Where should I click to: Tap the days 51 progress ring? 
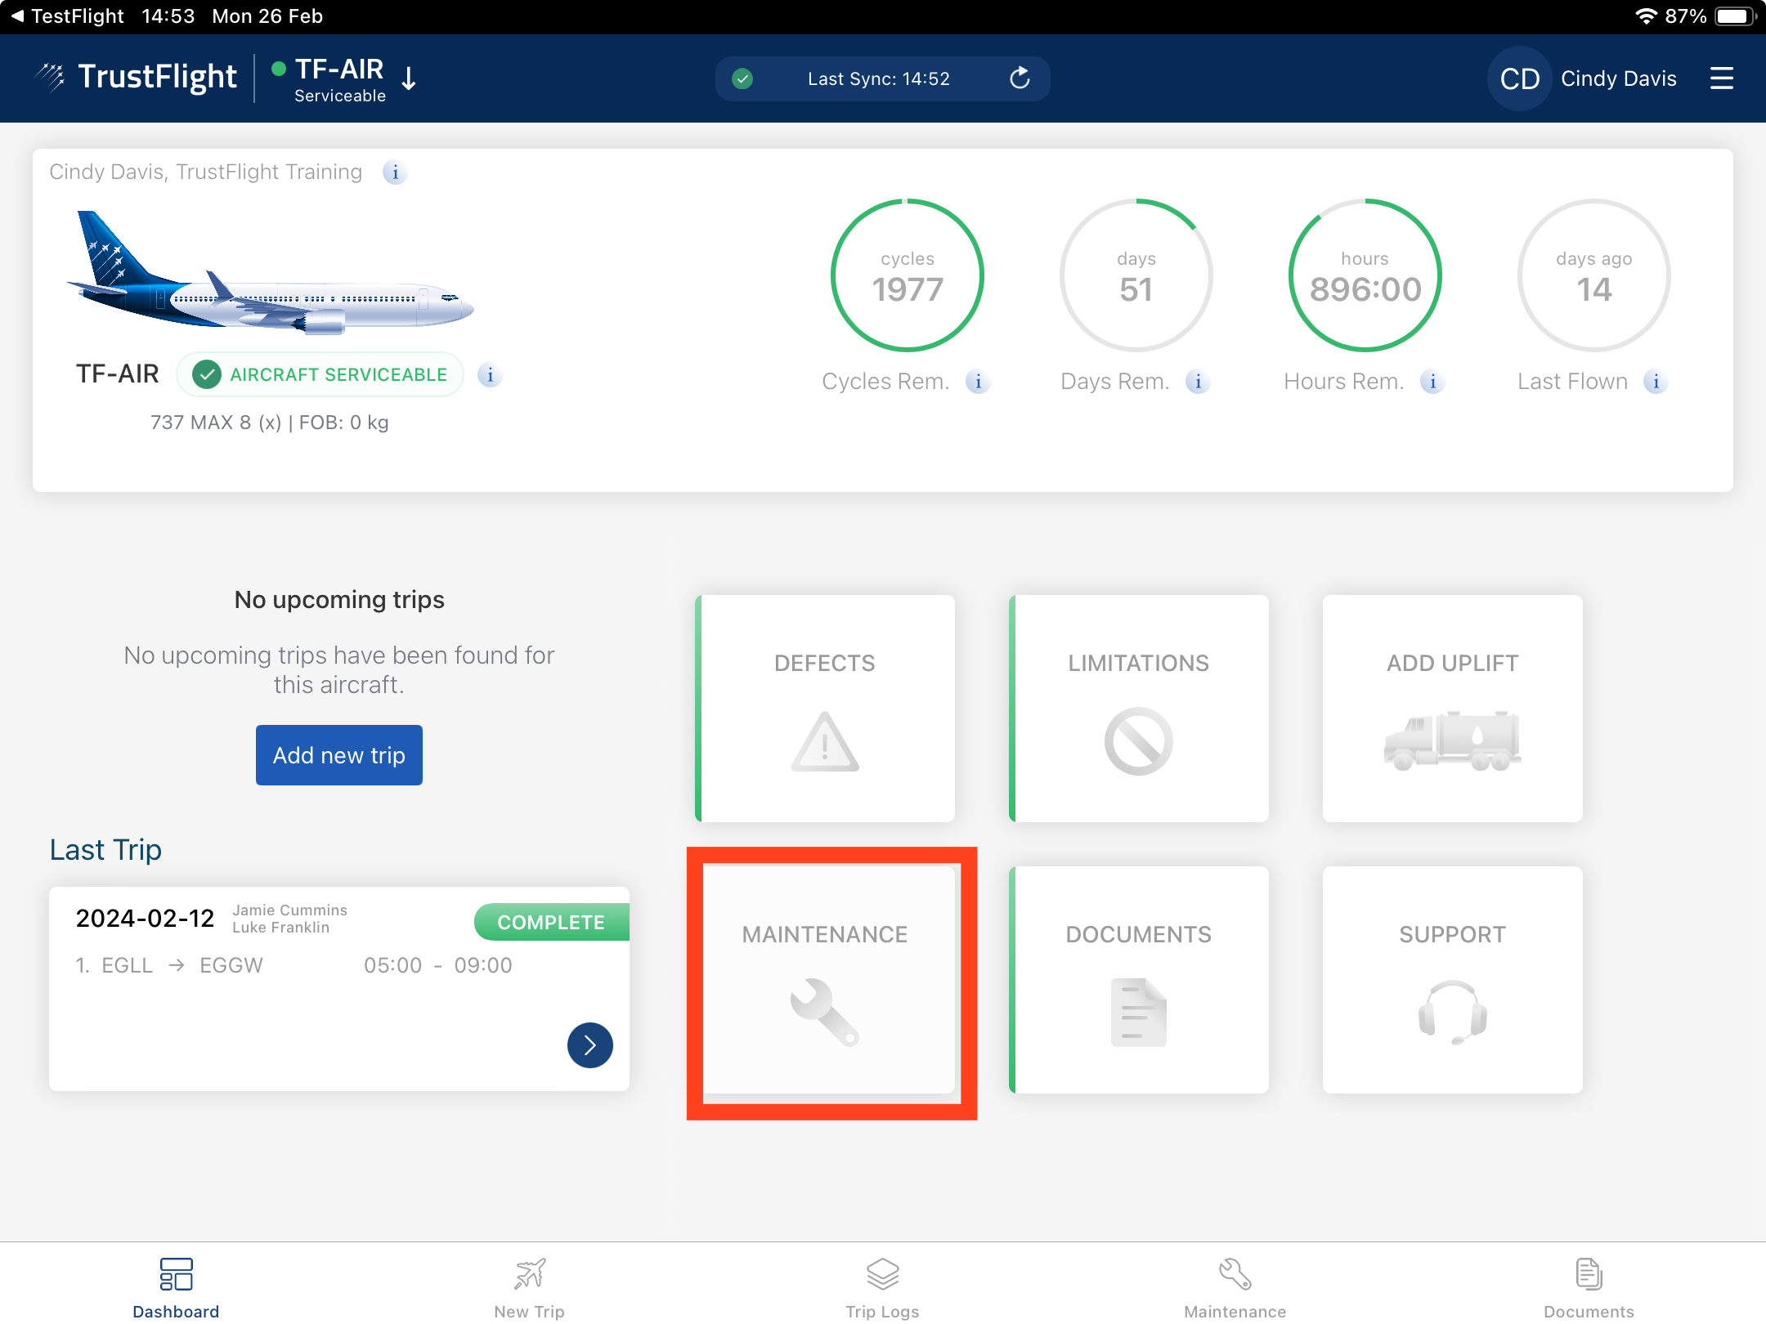click(1136, 275)
